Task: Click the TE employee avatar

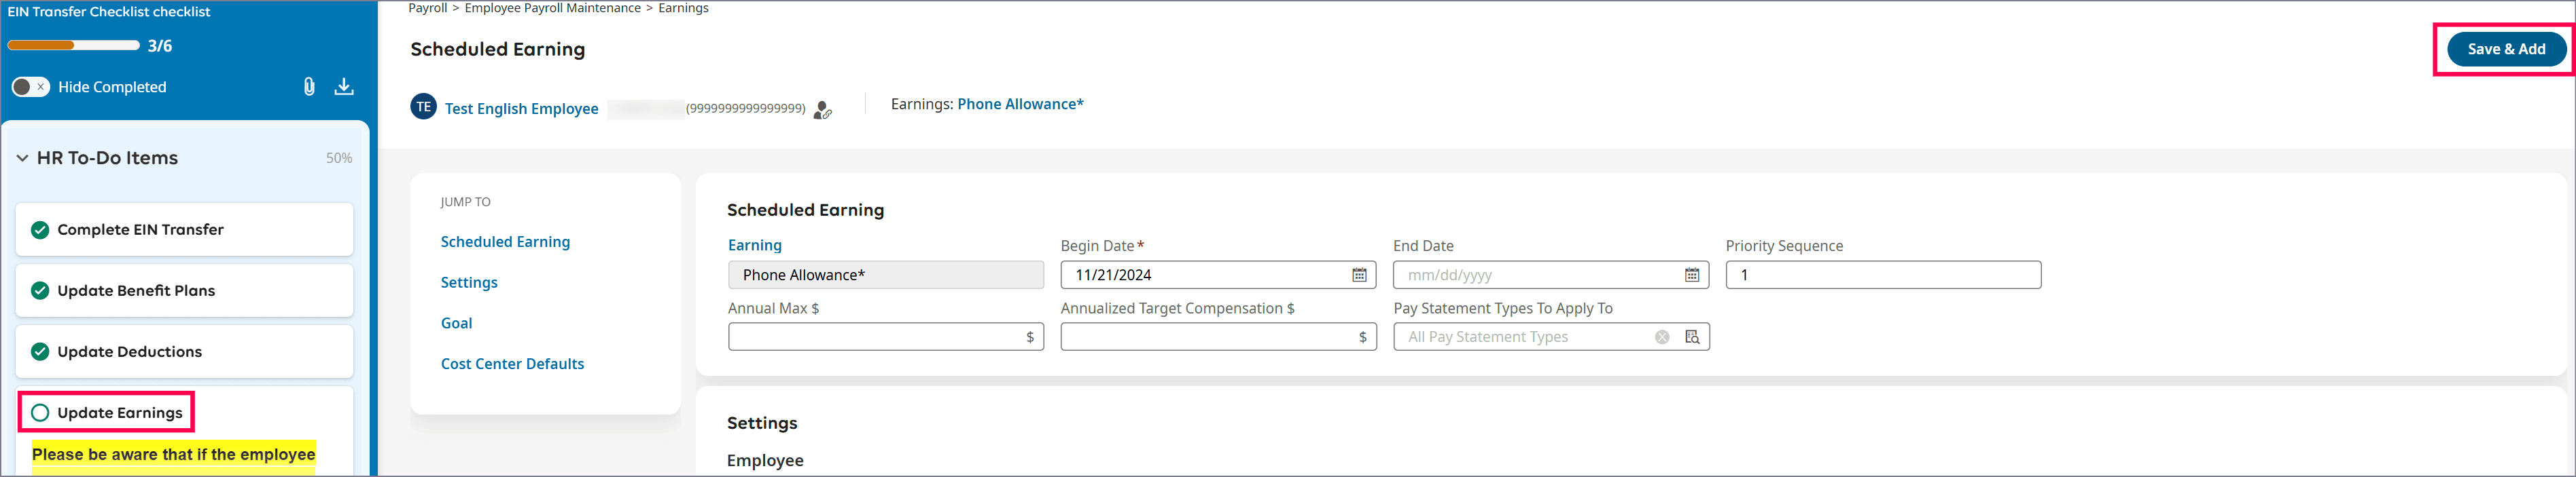Action: coord(423,107)
